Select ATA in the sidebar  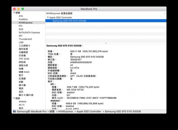click(21, 16)
